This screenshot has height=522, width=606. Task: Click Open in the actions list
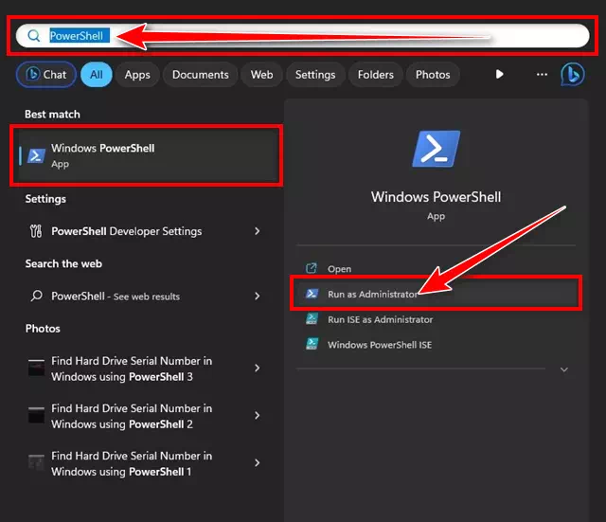coord(339,269)
